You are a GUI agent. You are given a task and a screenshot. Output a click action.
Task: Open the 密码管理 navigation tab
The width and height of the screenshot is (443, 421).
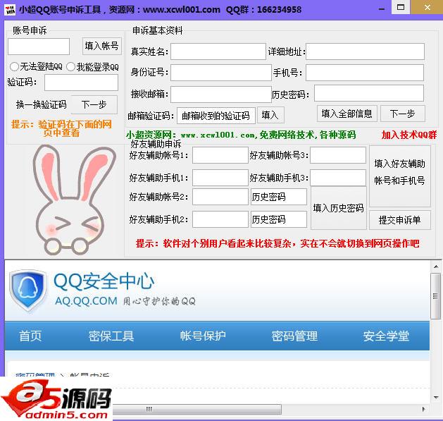click(294, 336)
